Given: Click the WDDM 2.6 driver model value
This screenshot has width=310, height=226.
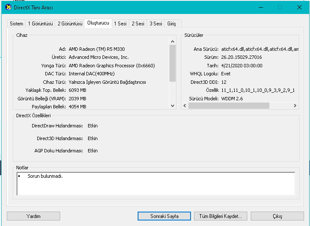Looking at the screenshot, I should [x=232, y=99].
